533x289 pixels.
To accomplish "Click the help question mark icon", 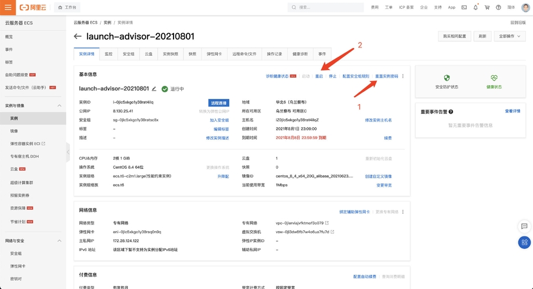I will (x=499, y=7).
